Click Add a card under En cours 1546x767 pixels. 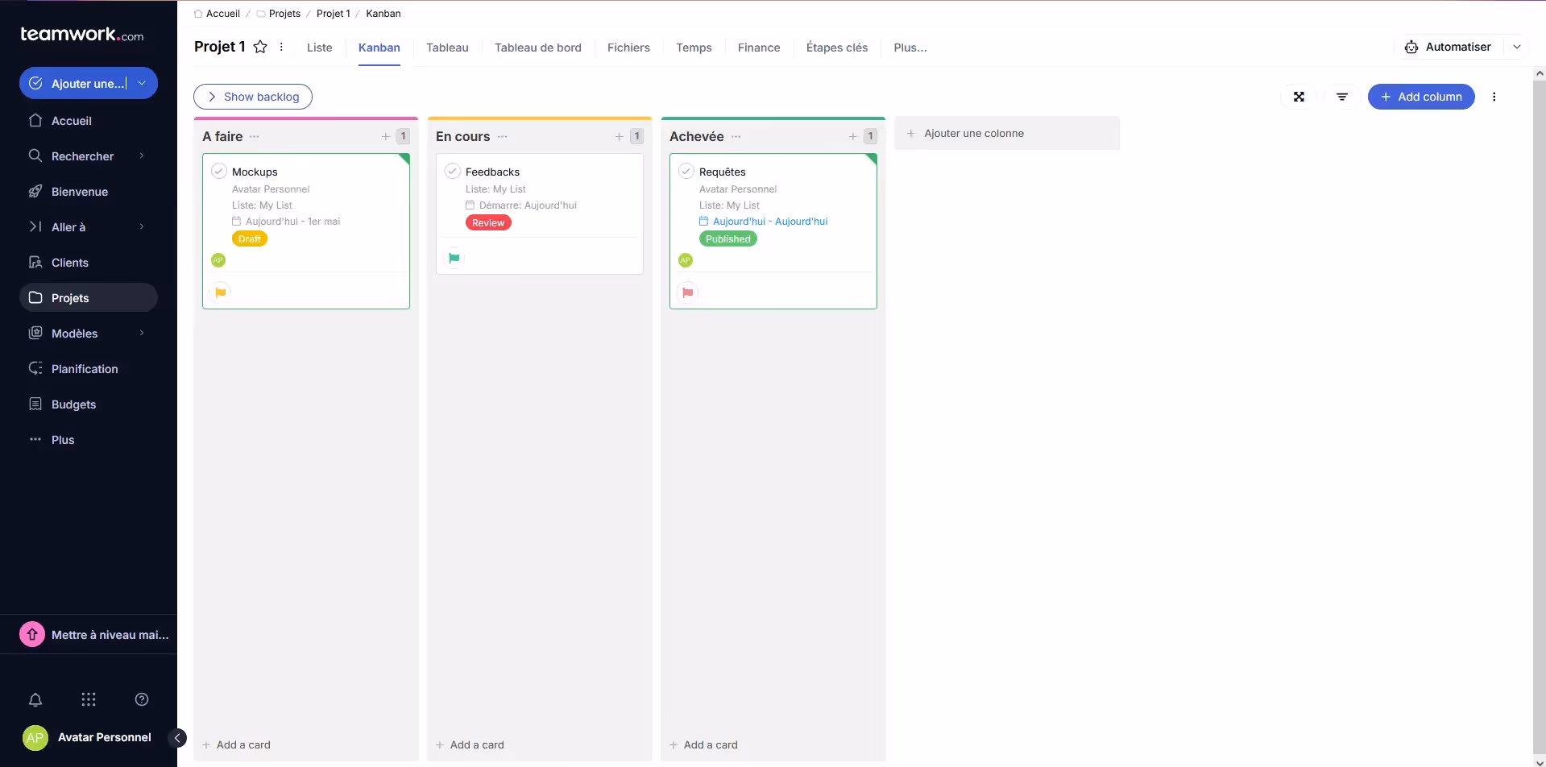[x=476, y=744]
